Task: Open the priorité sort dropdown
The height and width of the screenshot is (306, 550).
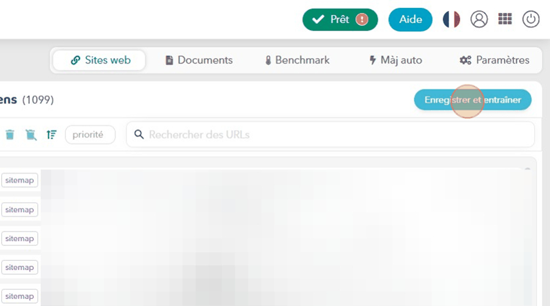Action: point(90,134)
